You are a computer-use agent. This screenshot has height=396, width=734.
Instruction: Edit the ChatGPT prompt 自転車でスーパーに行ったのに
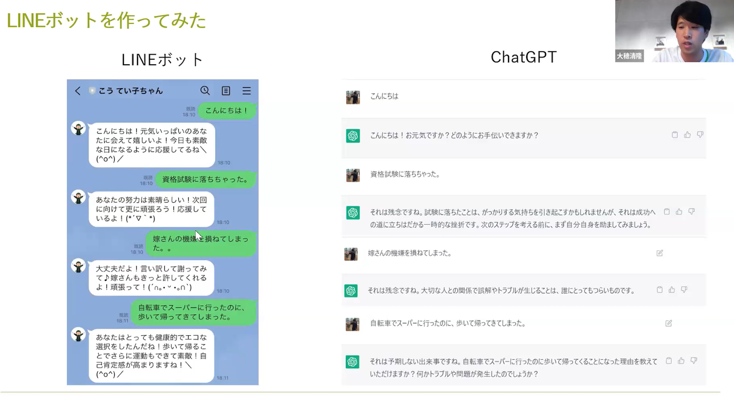tap(669, 323)
